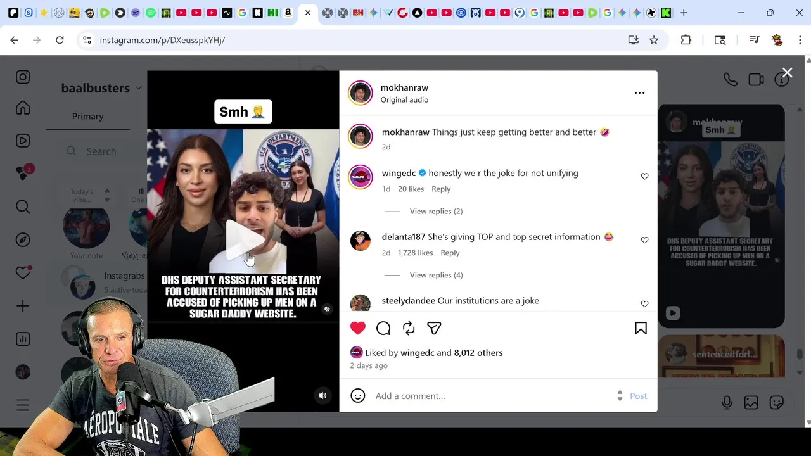The height and width of the screenshot is (456, 811).
Task: Save post with the bookmark icon
Action: [x=641, y=328]
